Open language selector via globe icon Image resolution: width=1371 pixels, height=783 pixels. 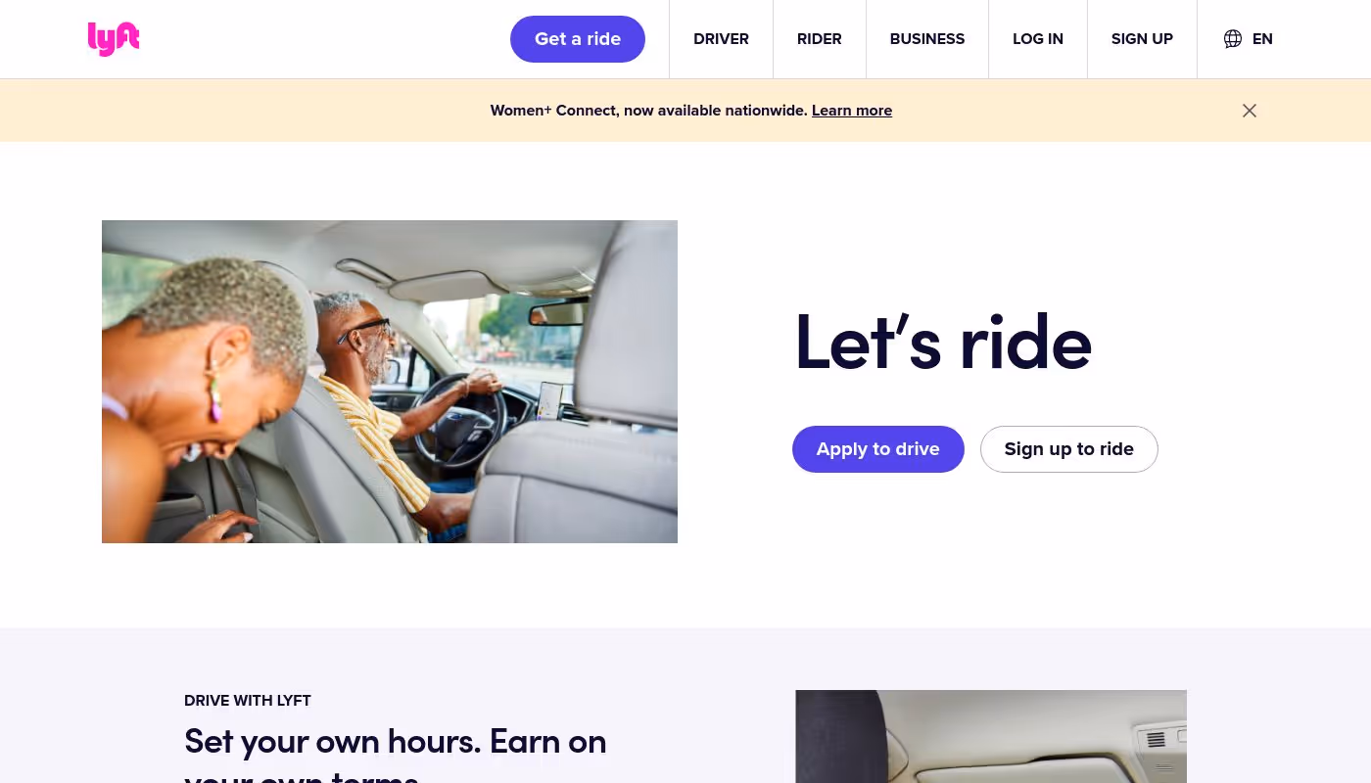1233,39
